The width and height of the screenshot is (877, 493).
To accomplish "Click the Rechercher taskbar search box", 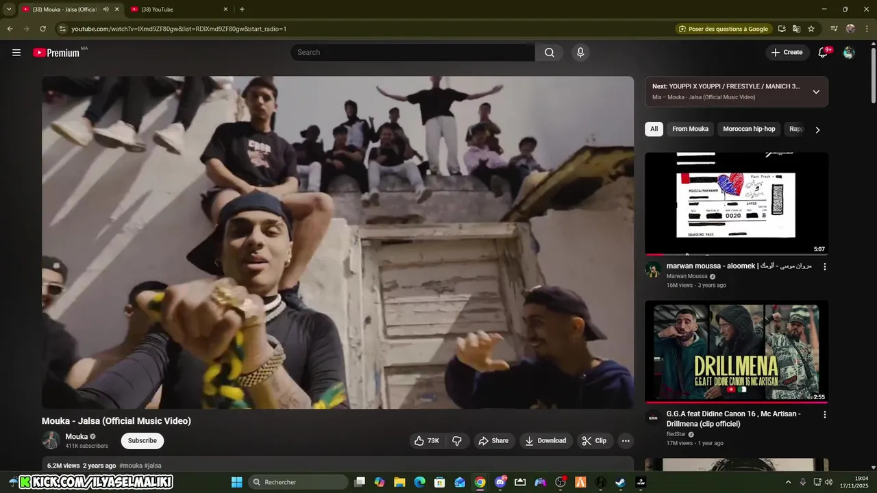I will [297, 482].
